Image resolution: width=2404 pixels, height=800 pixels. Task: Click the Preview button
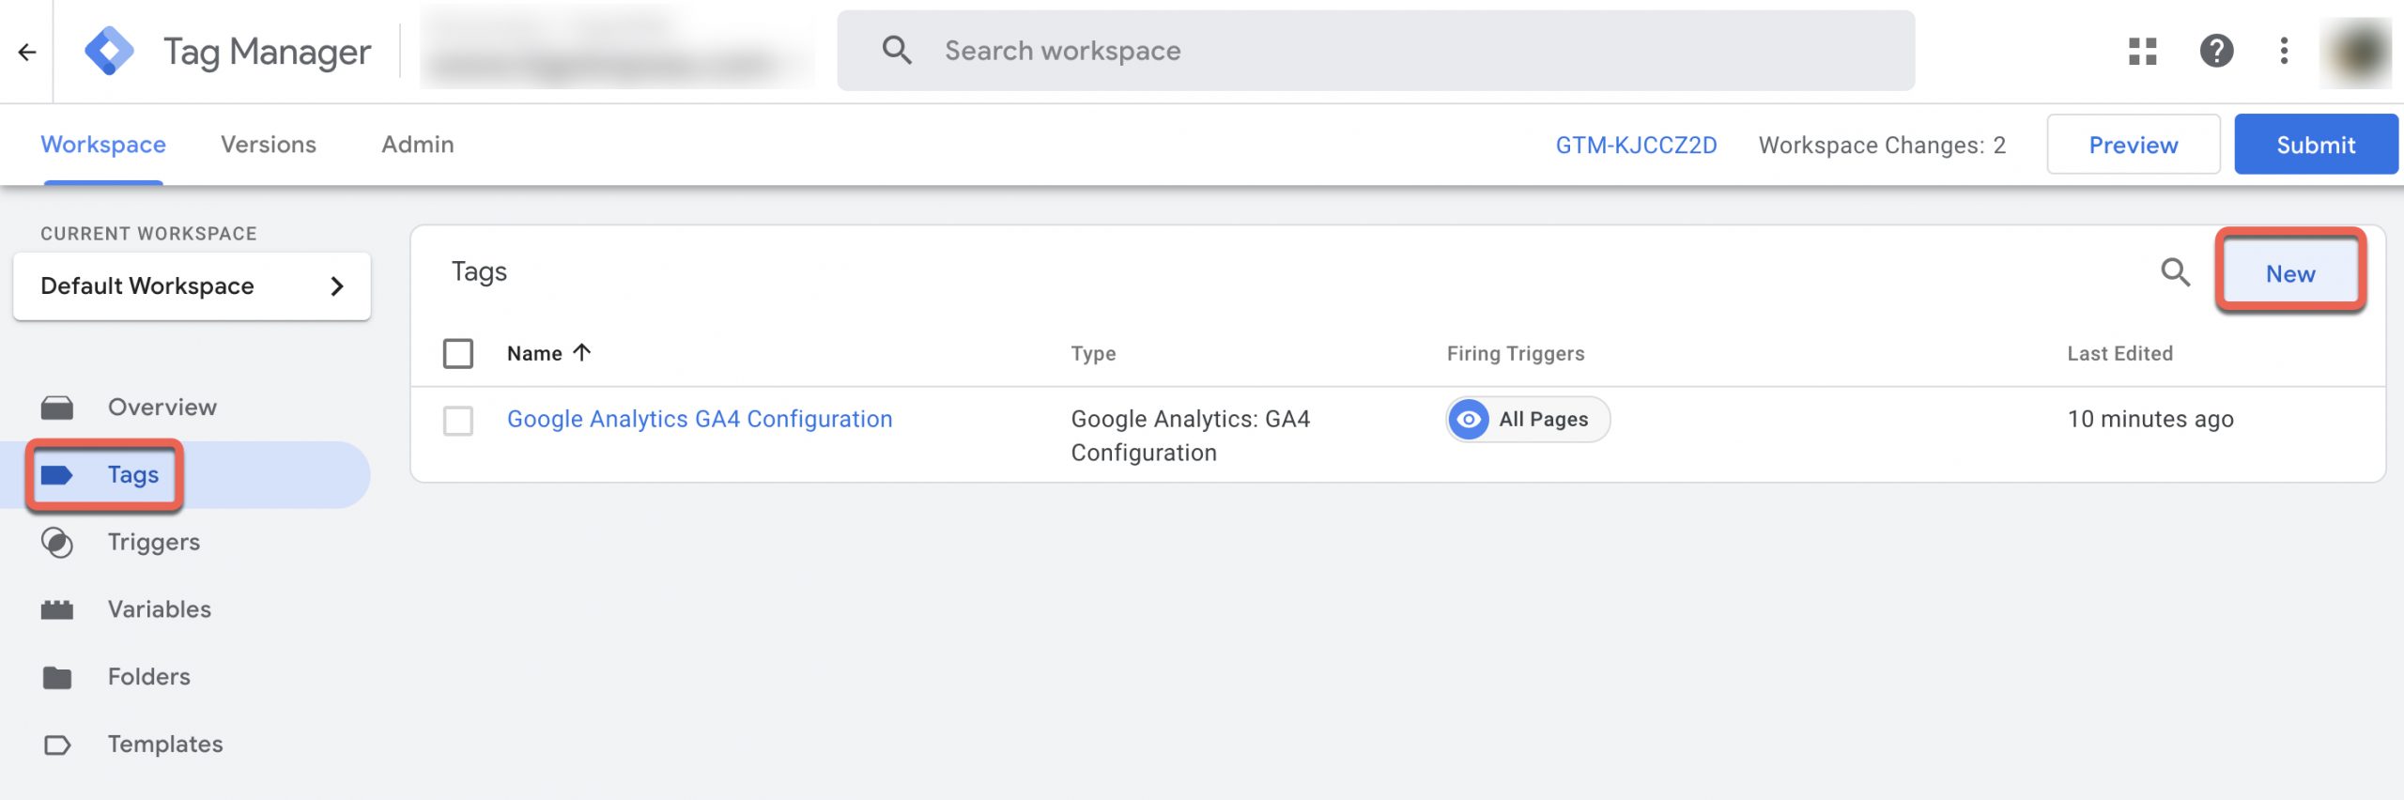pos(2133,145)
